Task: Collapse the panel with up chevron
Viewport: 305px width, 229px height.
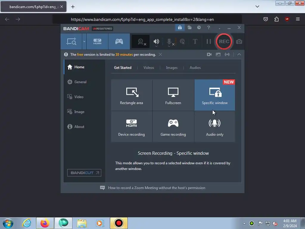Action: click(239, 55)
